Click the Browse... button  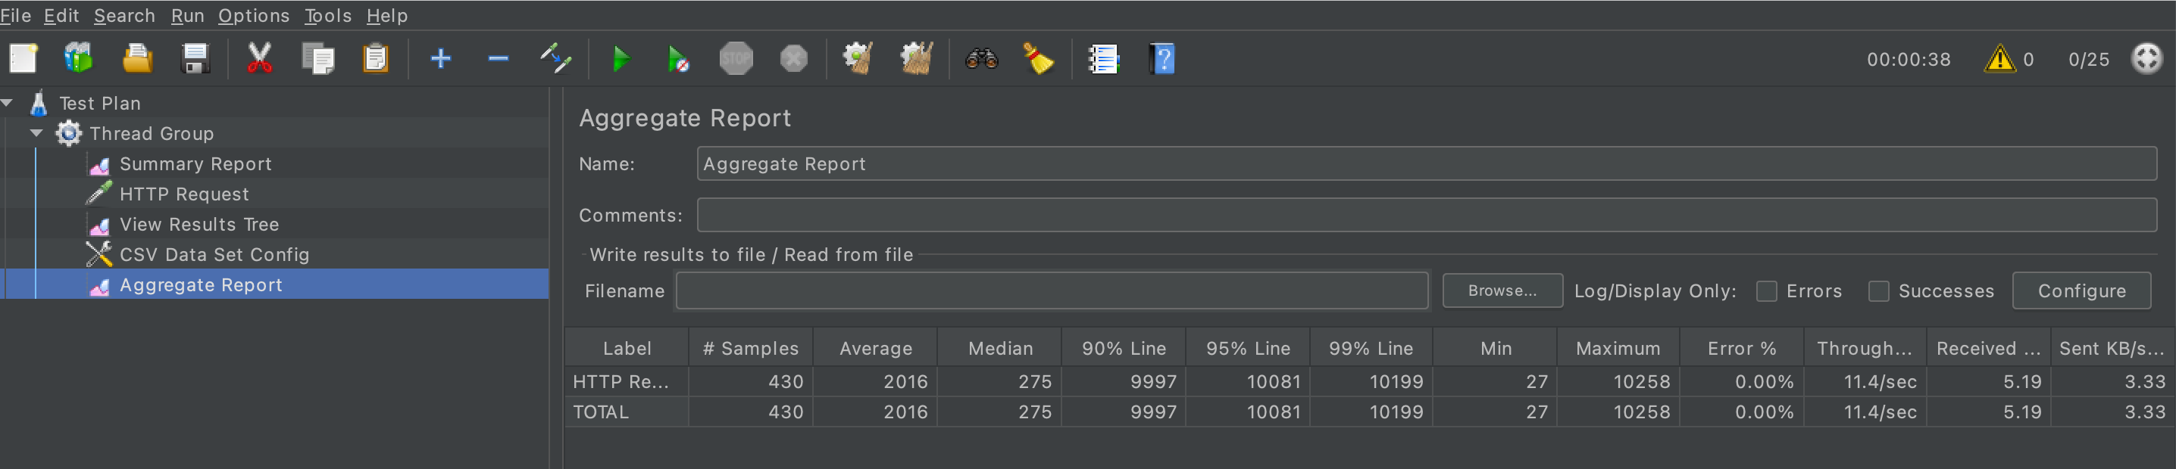coord(1501,291)
